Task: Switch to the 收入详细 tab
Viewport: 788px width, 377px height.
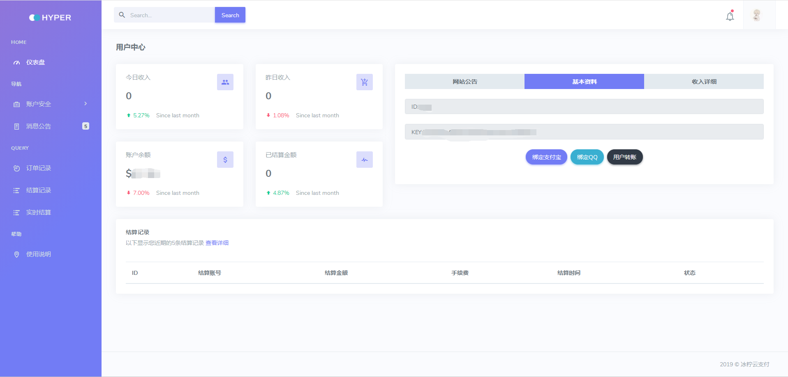Action: click(704, 82)
